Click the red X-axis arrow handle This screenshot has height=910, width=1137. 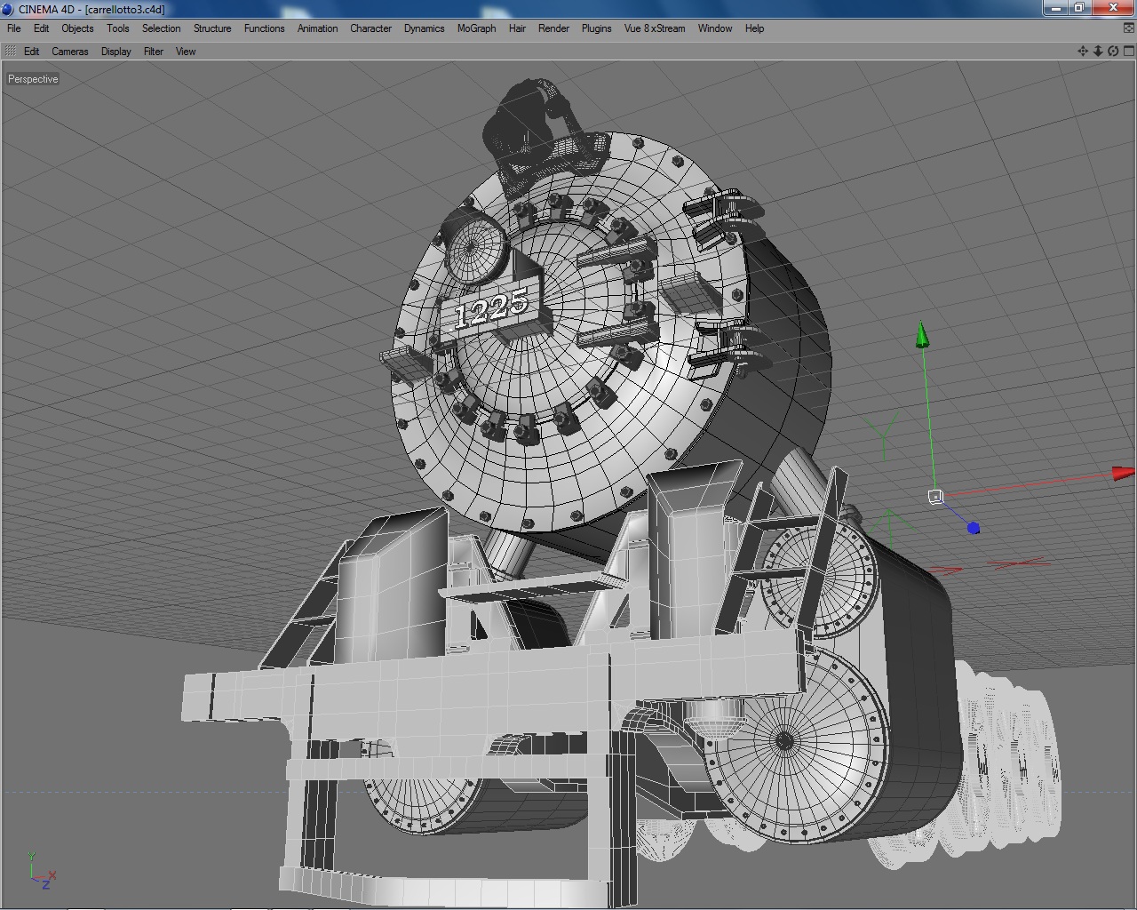[1124, 474]
